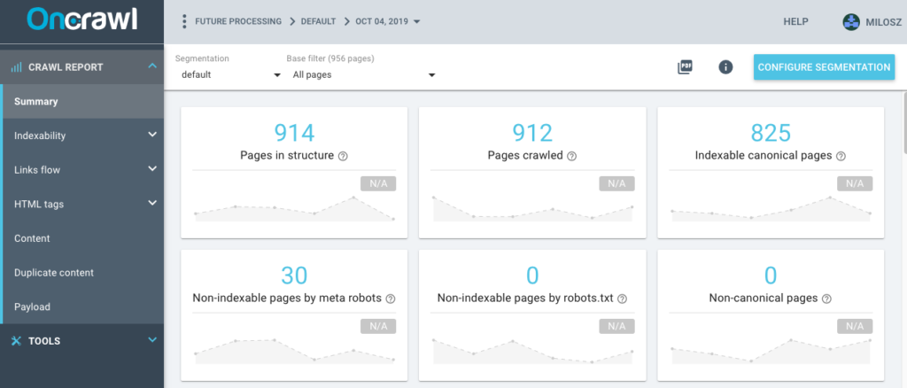Open the Oct 04, 2019 crawl date dropdown
The image size is (907, 388).
coord(388,21)
